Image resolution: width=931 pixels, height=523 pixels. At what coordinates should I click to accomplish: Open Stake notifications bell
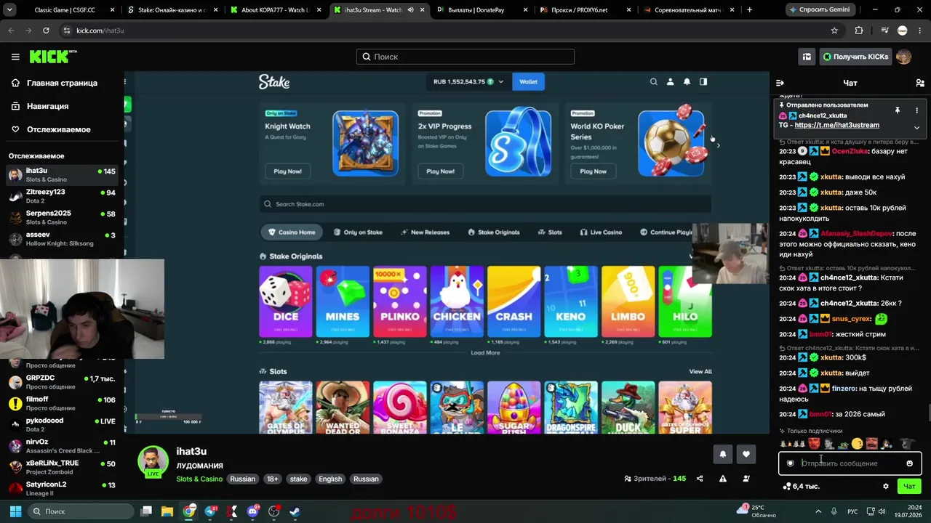pyautogui.click(x=687, y=82)
